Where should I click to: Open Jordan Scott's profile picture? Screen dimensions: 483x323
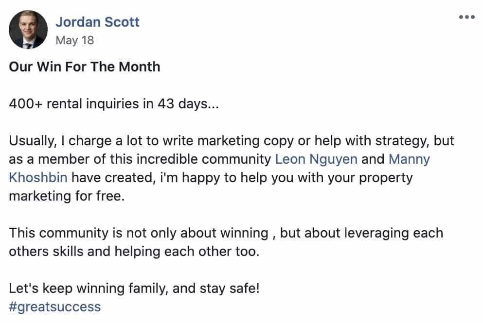coord(28,30)
